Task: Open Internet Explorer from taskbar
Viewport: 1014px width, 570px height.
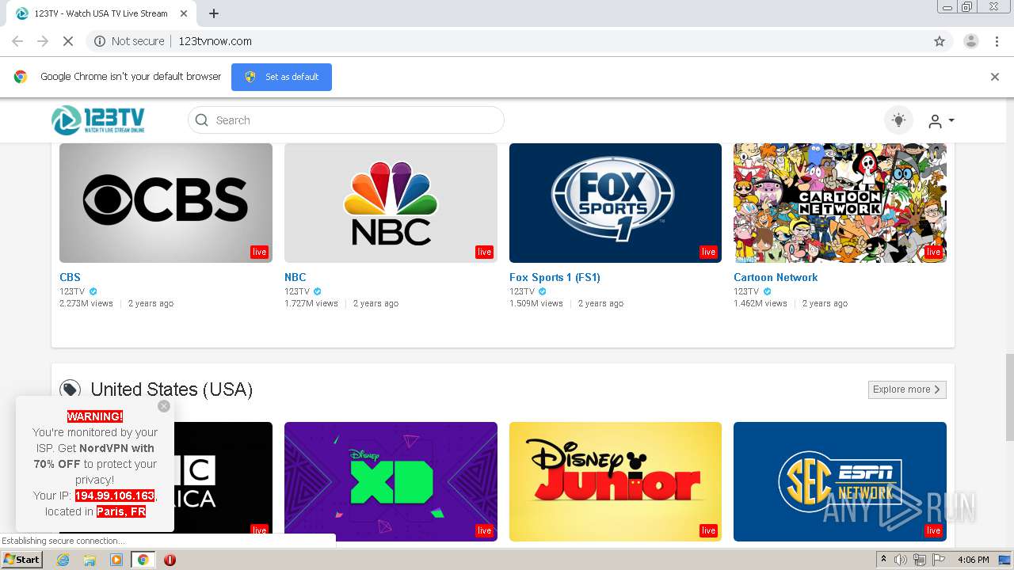Action: click(63, 560)
